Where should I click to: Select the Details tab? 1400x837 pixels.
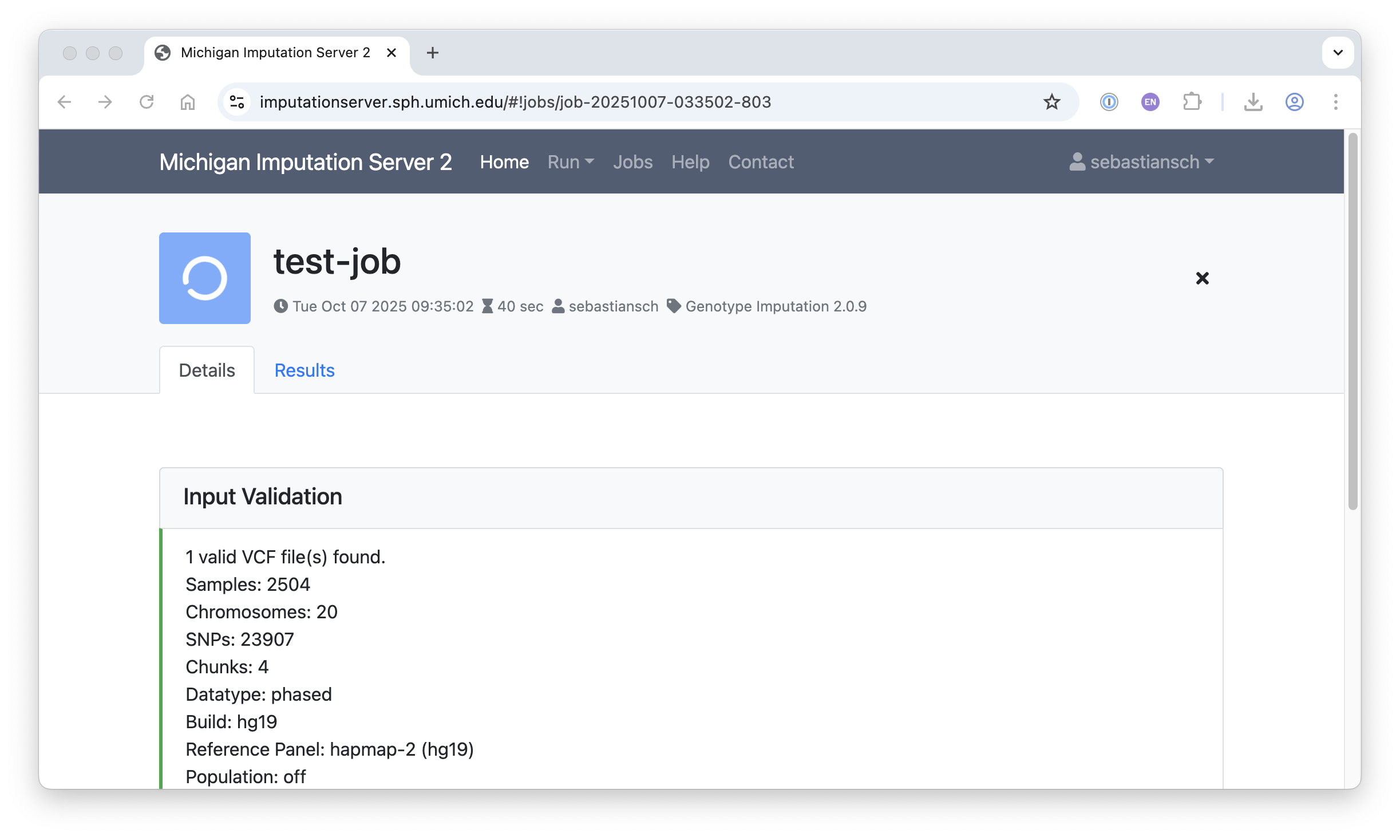tap(207, 370)
